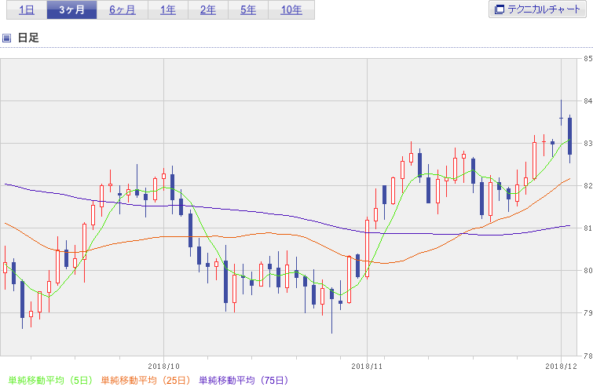The image size is (593, 387).
Task: Click the 単純移動平均（75日） legend label
Action: point(243,380)
